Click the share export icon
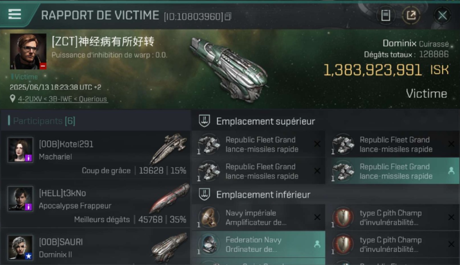 coord(411,15)
